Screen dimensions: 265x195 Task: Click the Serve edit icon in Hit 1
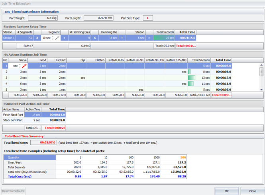click(24, 66)
